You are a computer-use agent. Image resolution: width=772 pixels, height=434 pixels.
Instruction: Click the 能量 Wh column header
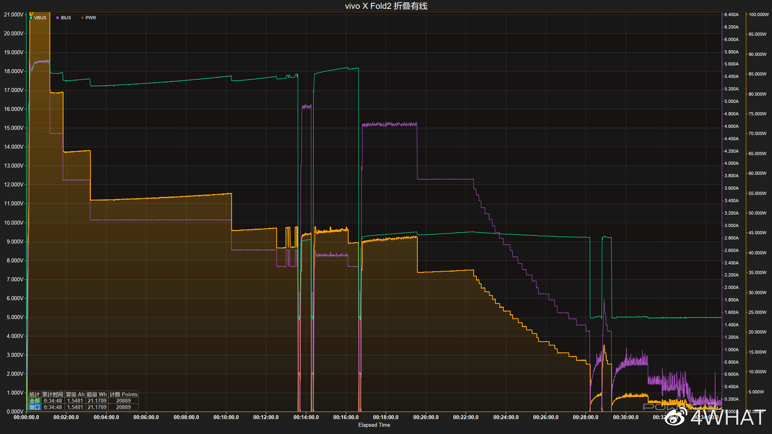pyautogui.click(x=97, y=394)
